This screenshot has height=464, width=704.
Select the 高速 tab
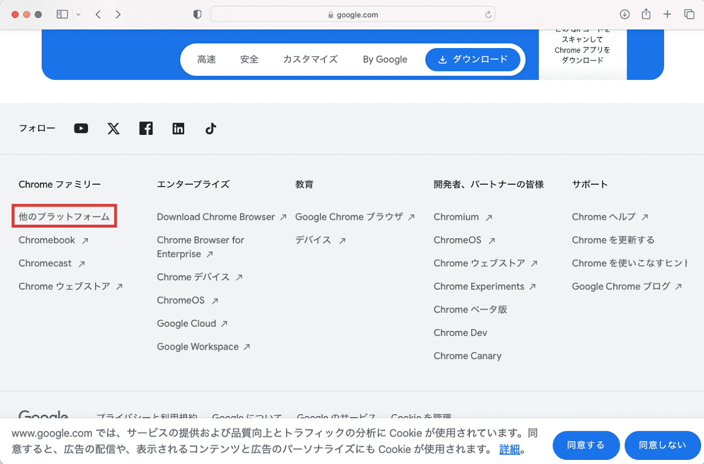coord(207,59)
